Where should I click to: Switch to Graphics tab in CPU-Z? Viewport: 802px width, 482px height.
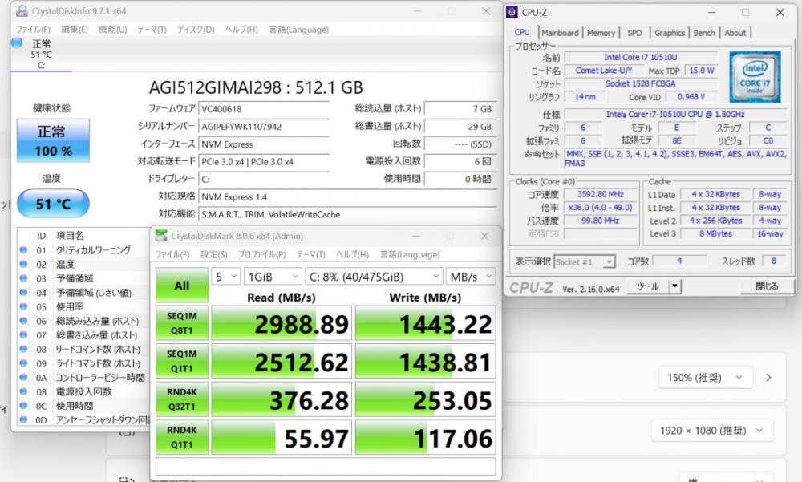pyautogui.click(x=670, y=33)
